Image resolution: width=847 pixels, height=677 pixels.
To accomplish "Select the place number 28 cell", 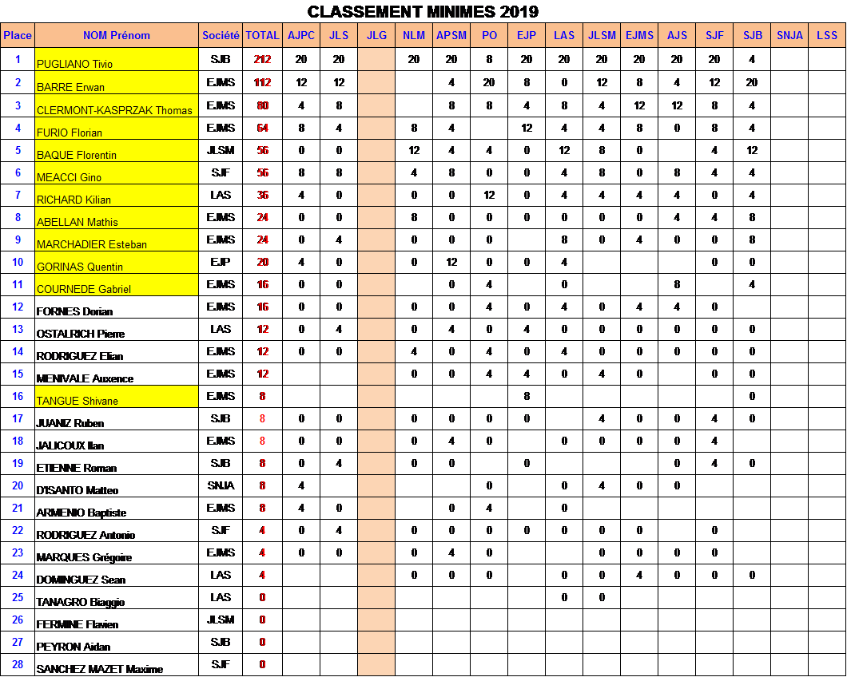I will 18,664.
